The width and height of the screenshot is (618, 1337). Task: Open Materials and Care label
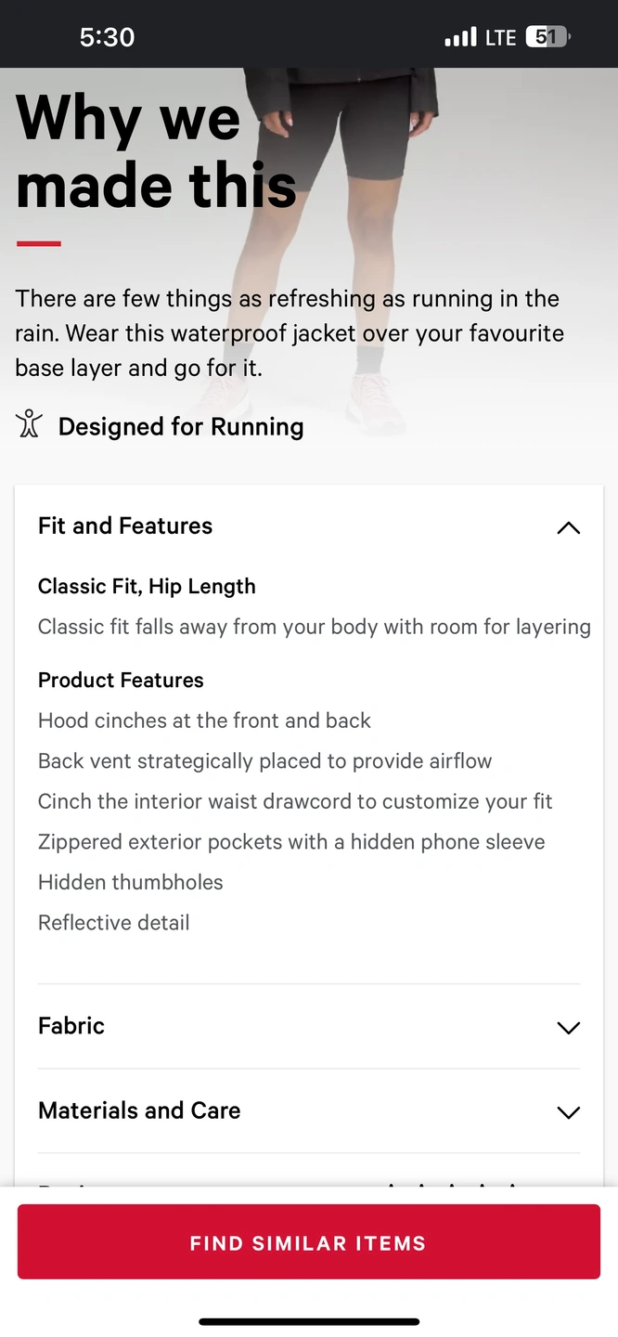[x=139, y=1110]
